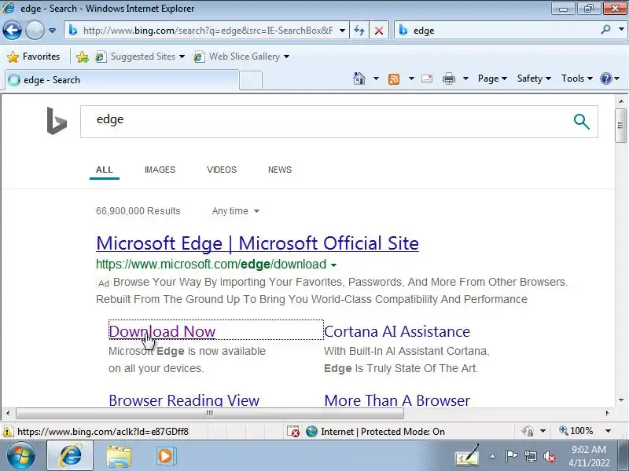Show hidden tray icons arrow
The width and height of the screenshot is (629, 471).
[x=493, y=457]
